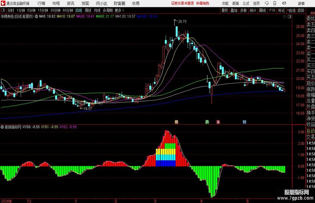Click the 涨 event marker below the chart
The width and height of the screenshot is (315, 203).
(x=218, y=122)
